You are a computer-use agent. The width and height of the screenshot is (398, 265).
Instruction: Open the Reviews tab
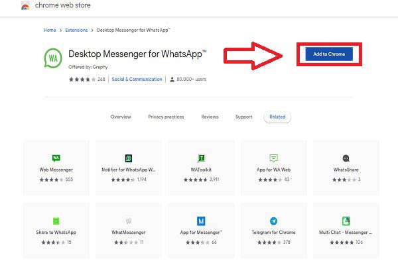tap(210, 117)
